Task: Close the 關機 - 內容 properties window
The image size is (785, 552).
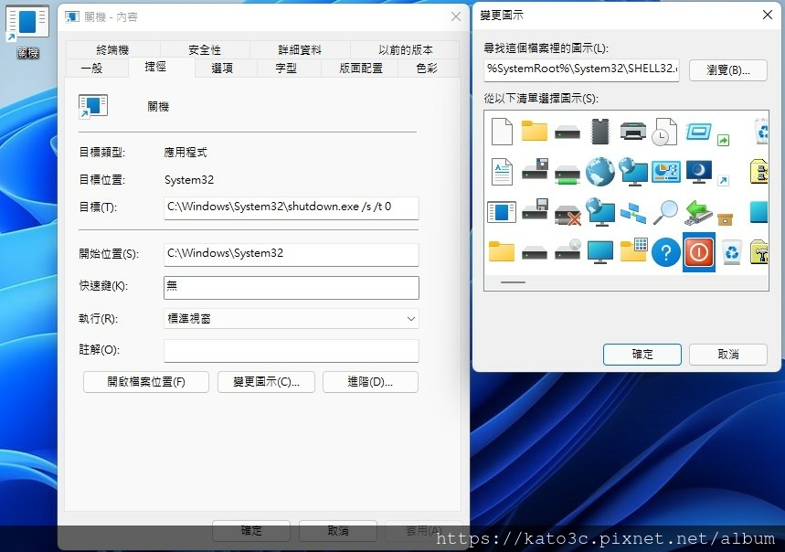Action: click(x=456, y=16)
